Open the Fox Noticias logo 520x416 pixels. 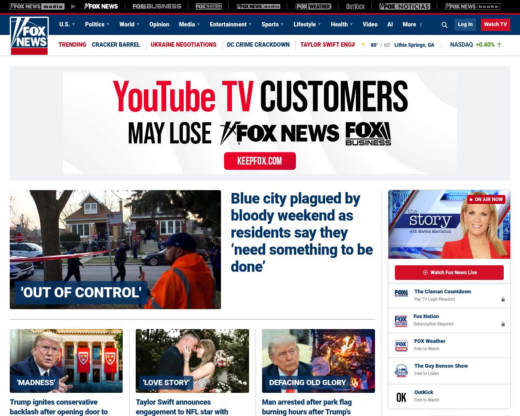(405, 6)
